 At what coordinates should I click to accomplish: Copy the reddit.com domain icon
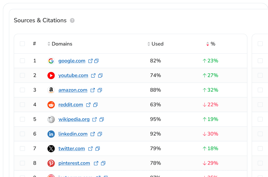95,105
